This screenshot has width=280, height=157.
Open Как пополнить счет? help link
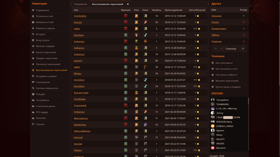(227, 69)
